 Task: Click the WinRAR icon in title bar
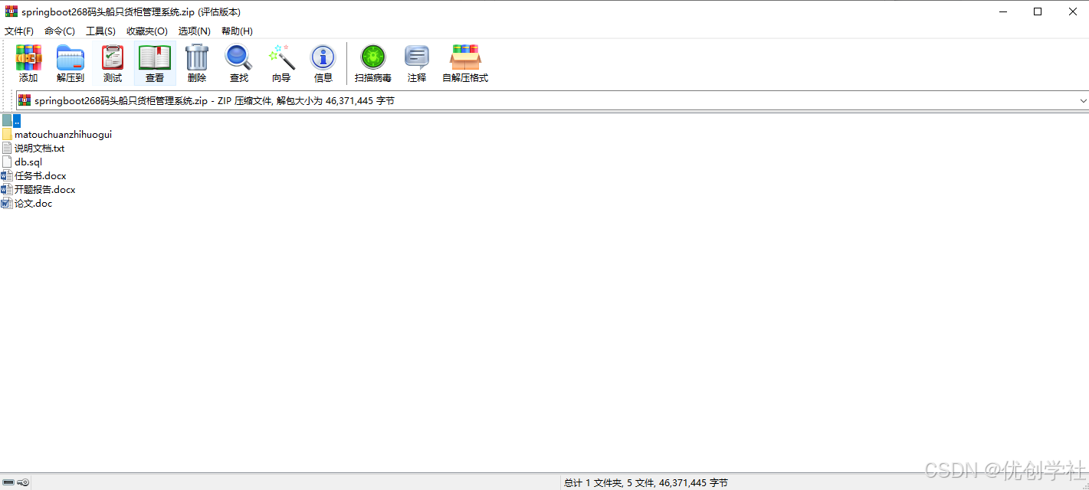11,11
